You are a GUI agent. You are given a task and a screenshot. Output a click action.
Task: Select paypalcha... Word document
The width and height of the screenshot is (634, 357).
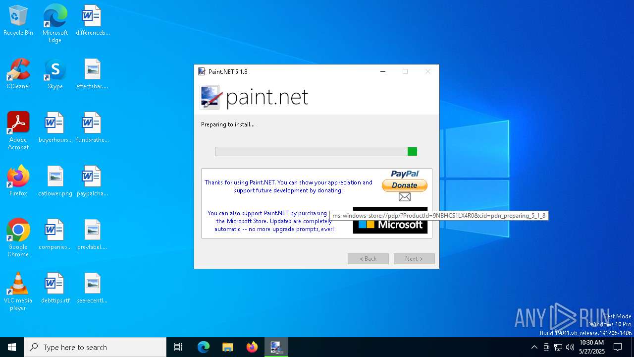click(x=92, y=181)
